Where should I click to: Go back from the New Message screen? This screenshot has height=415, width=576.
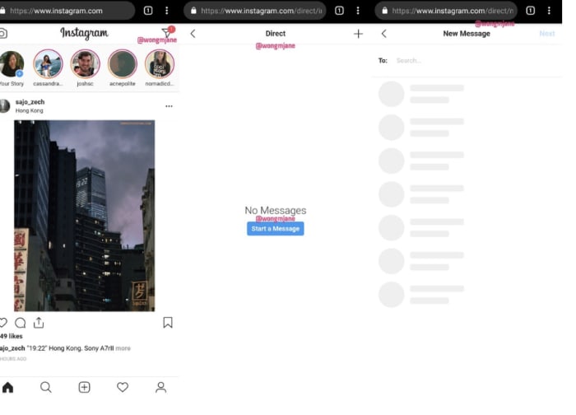(384, 34)
